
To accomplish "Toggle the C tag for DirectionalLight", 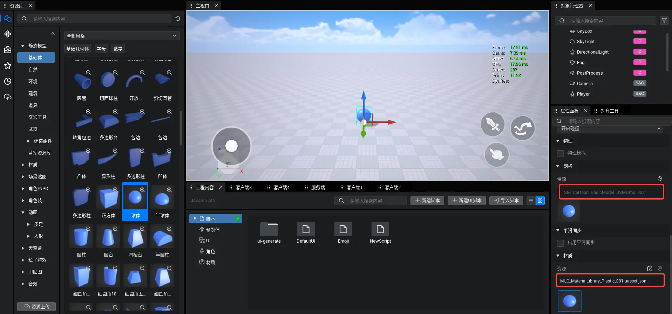I will point(640,52).
